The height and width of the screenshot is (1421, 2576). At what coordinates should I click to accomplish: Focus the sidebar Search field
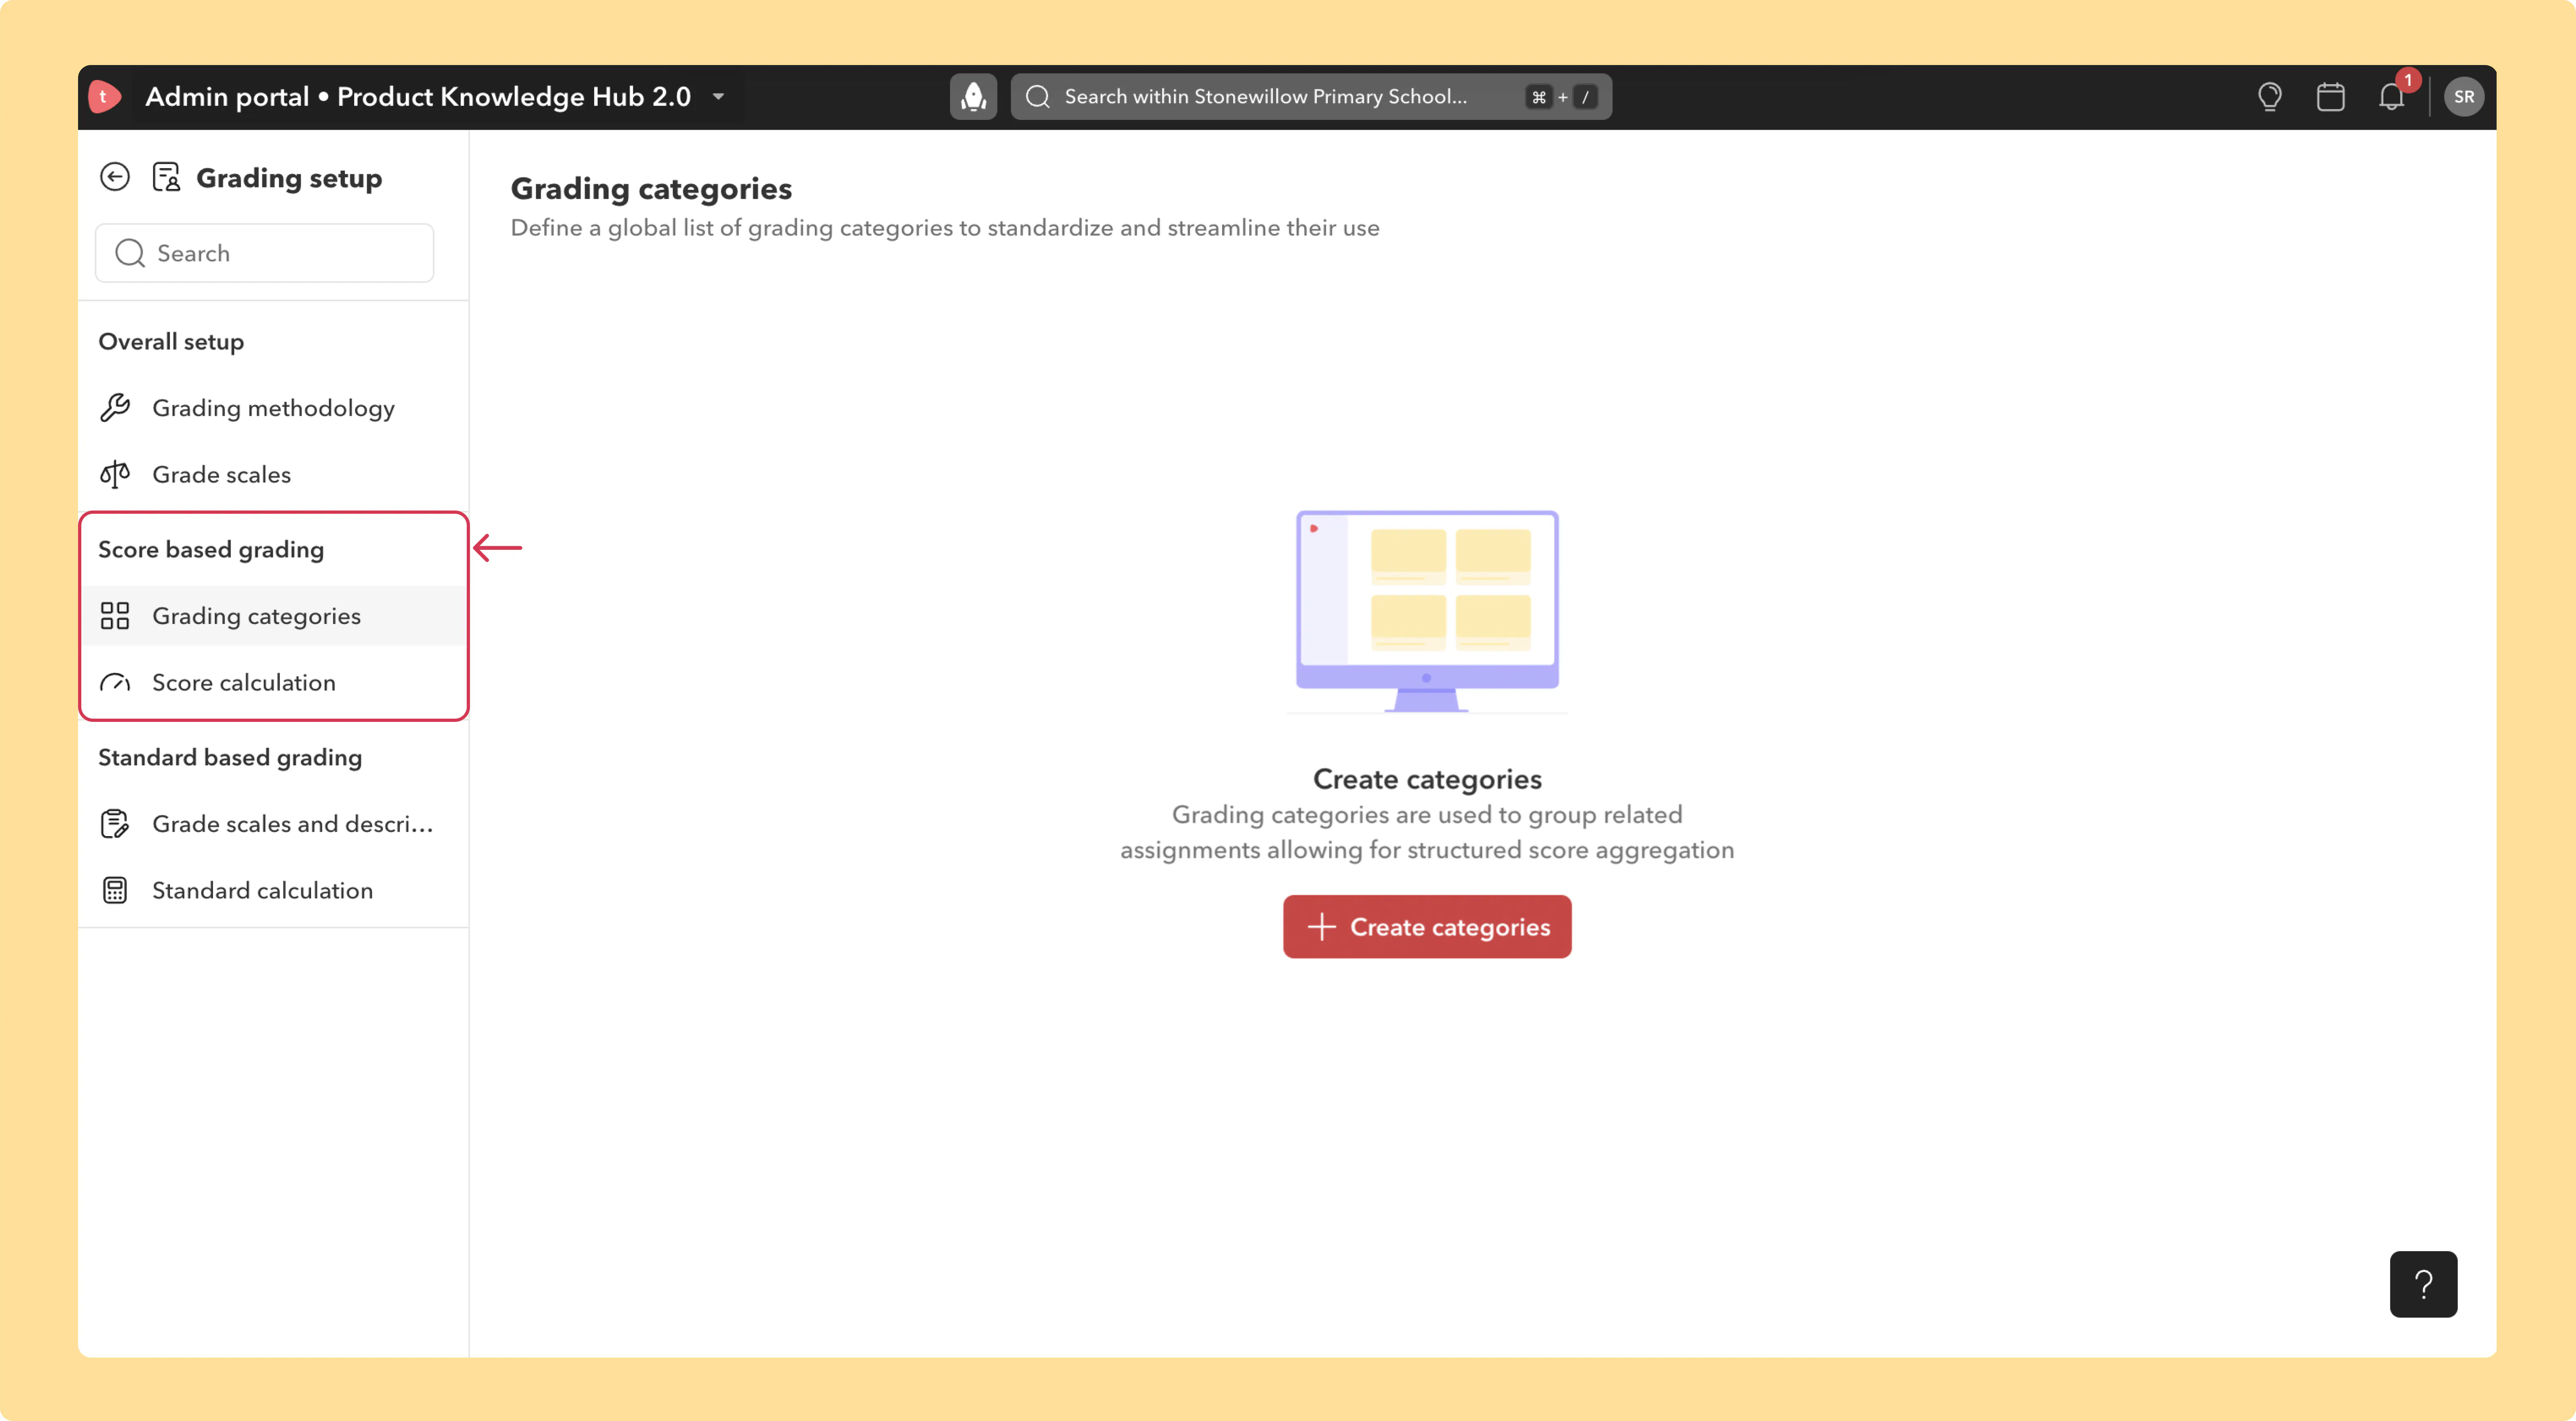pos(265,253)
